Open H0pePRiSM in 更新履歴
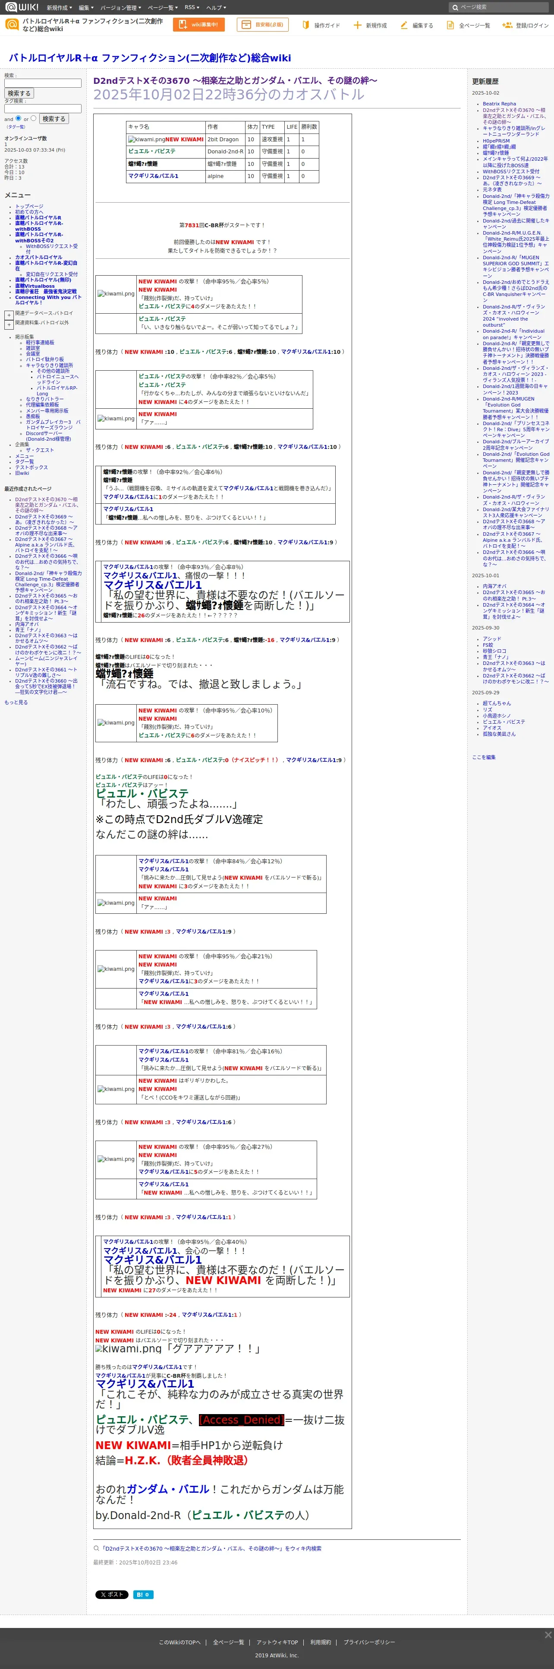This screenshot has height=1669, width=554. pyautogui.click(x=496, y=140)
